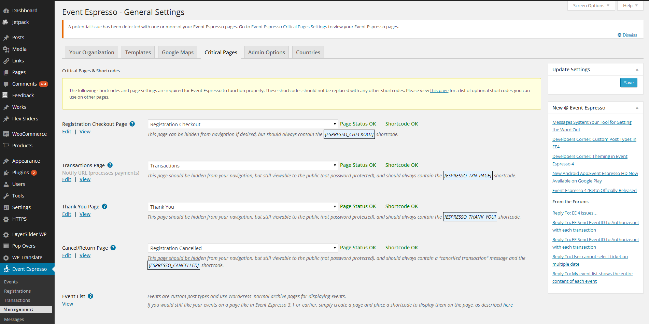Click the Settings sliders icon
This screenshot has height=324, width=649.
6,207
